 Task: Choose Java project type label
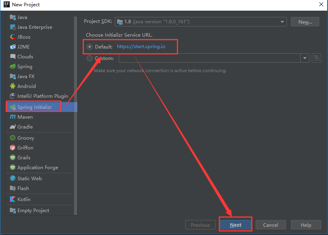tap(22, 17)
